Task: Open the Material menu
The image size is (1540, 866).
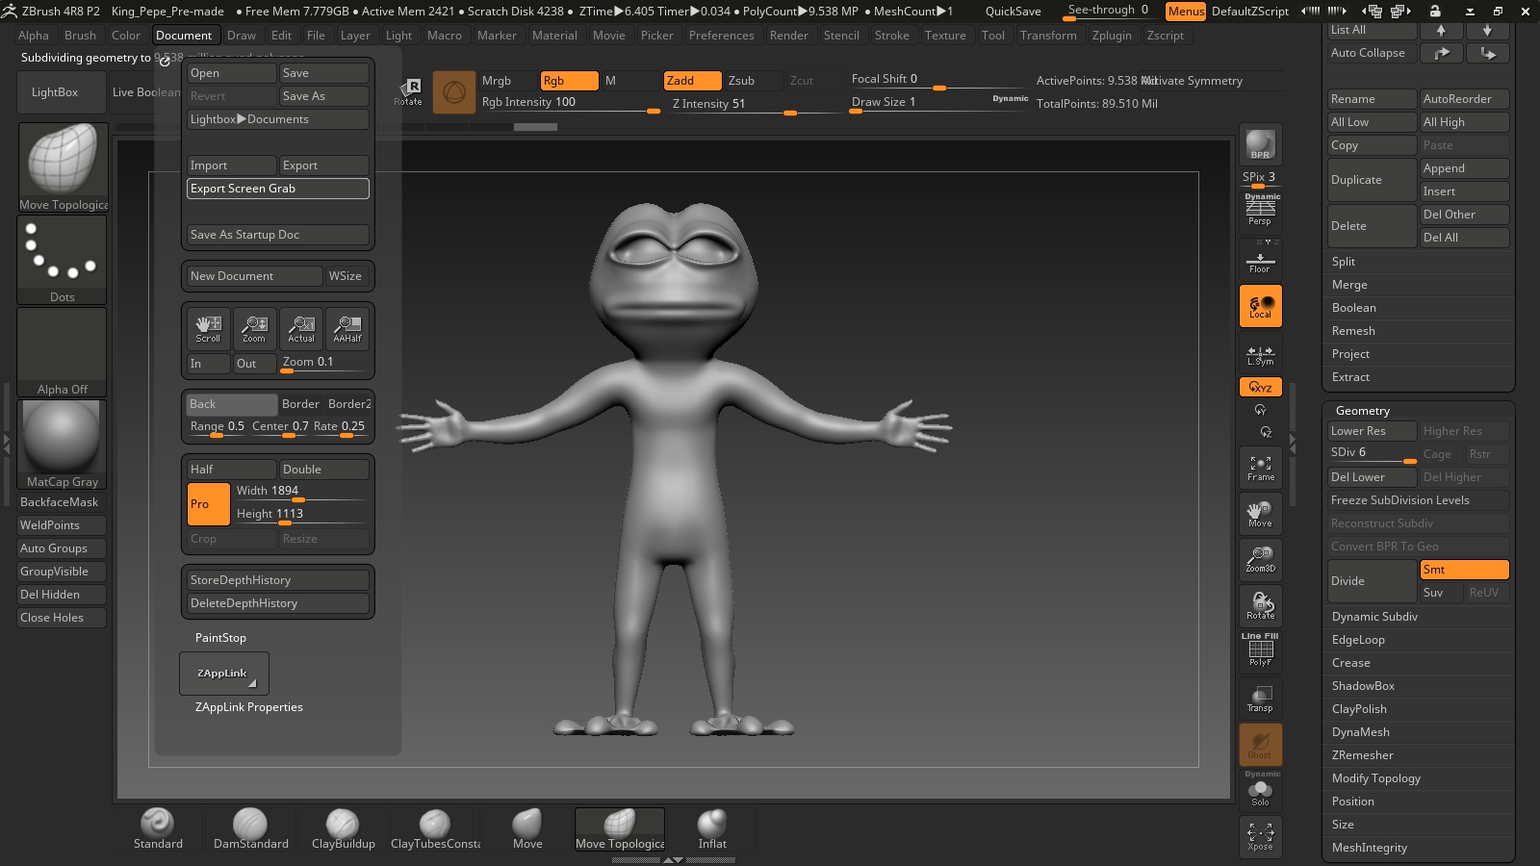Action: [x=554, y=36]
